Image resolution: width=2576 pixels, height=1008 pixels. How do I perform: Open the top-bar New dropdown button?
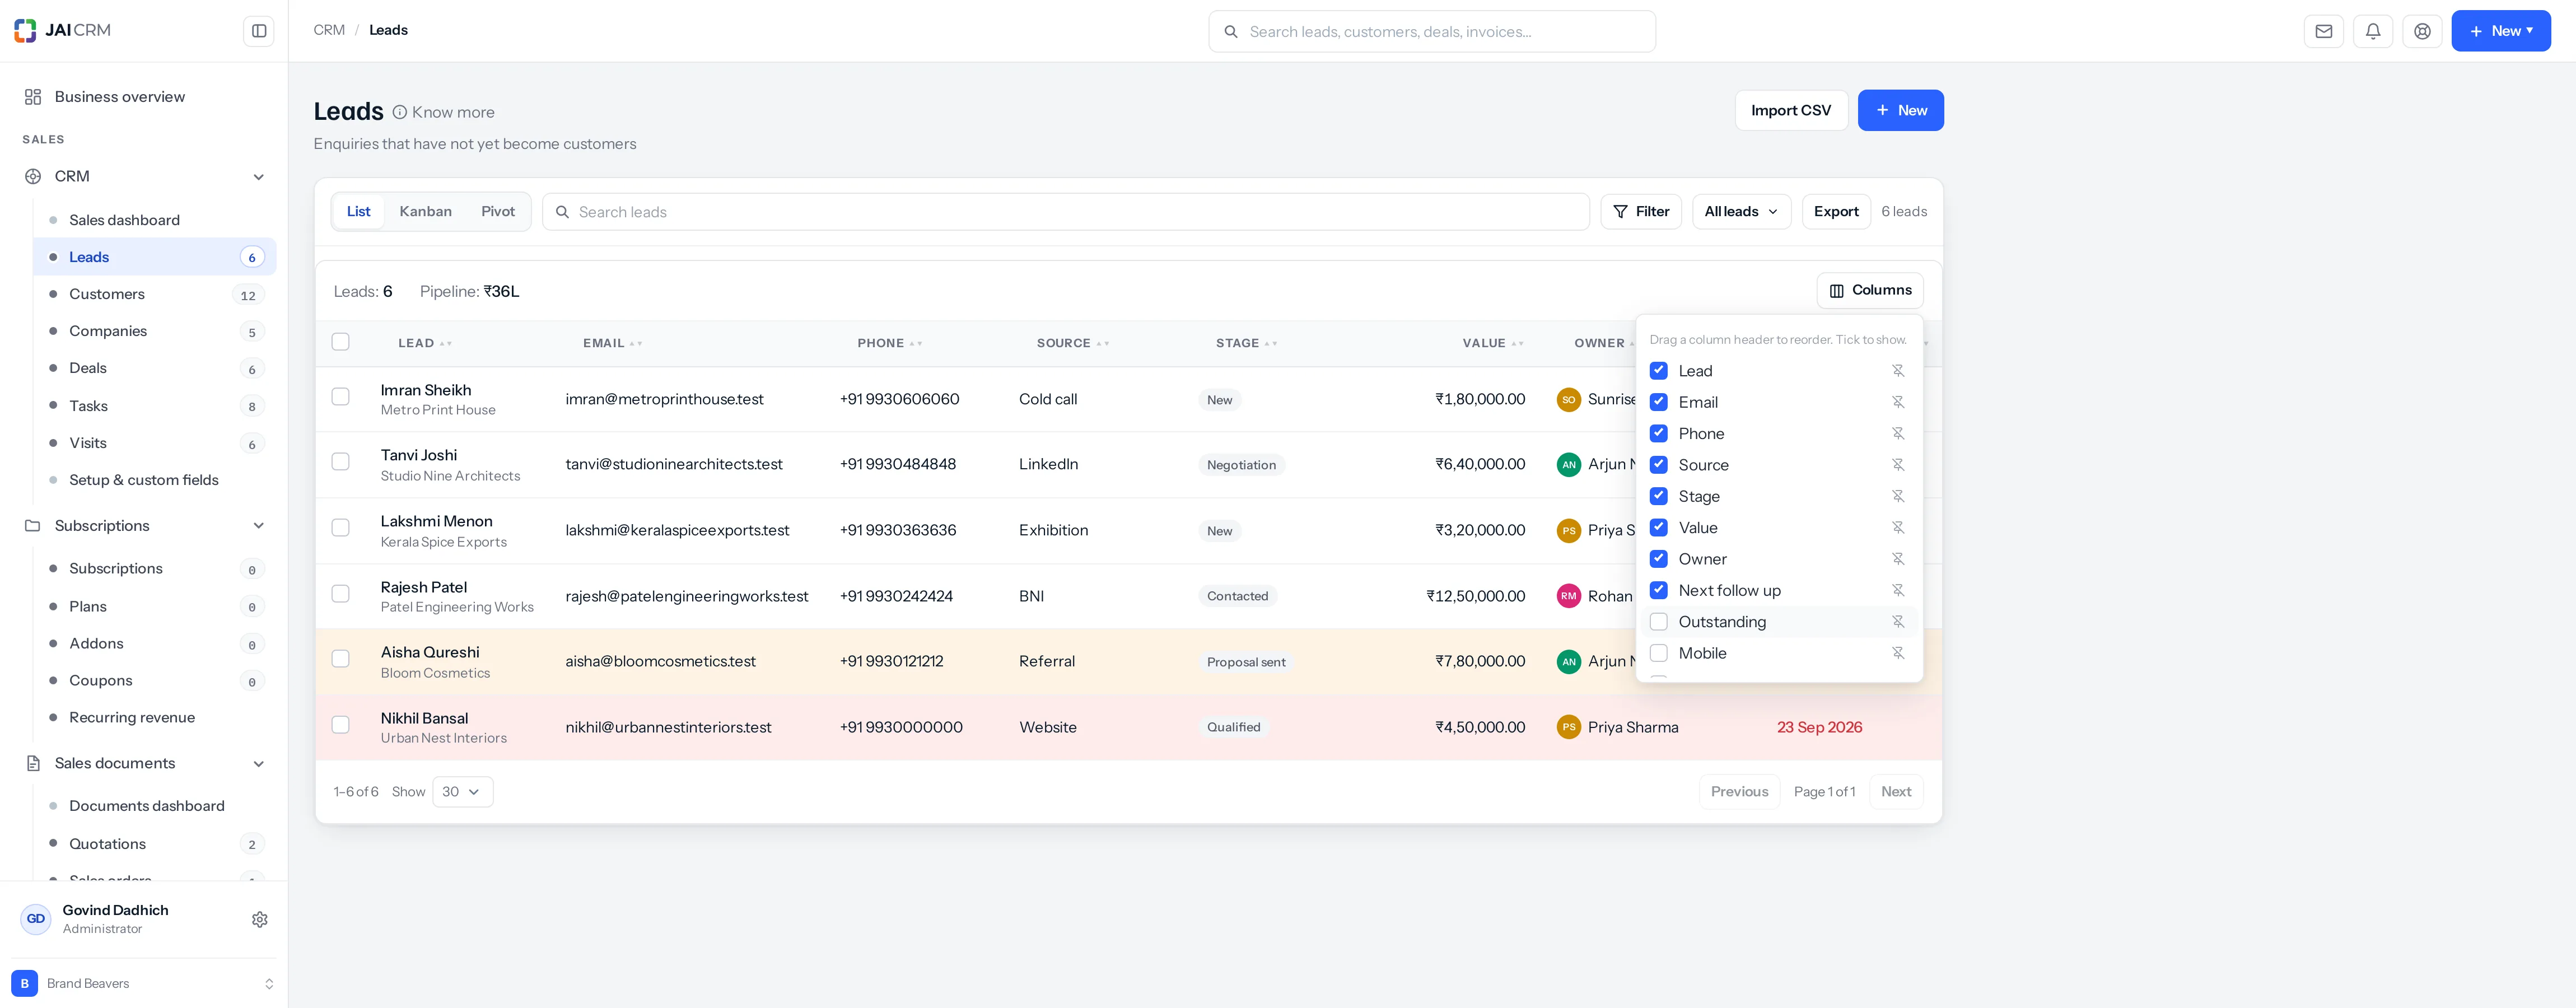[2500, 31]
